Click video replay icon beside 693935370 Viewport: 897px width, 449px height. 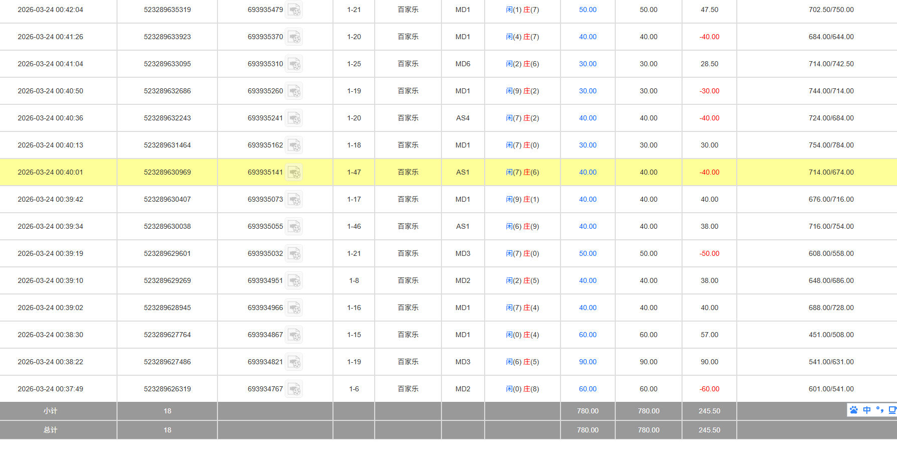(x=294, y=37)
